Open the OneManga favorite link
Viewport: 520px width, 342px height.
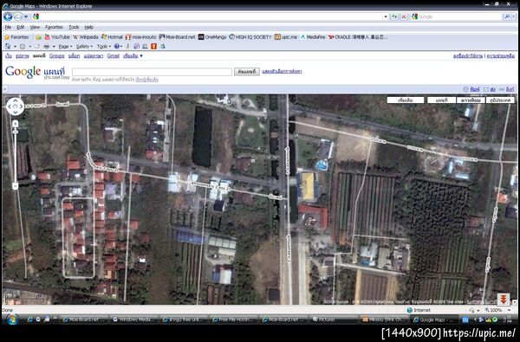[x=212, y=37]
